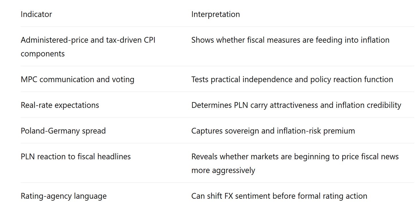Screen dimensions: 417x213
Task: Select the PLN reaction to fiscal headlines cell
Action: click(76, 157)
